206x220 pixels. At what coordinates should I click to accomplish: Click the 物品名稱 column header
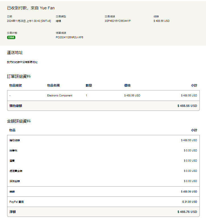click(x=53, y=85)
